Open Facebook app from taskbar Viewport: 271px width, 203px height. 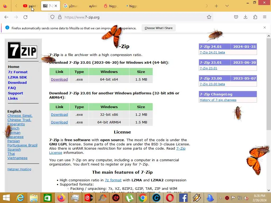point(183,198)
